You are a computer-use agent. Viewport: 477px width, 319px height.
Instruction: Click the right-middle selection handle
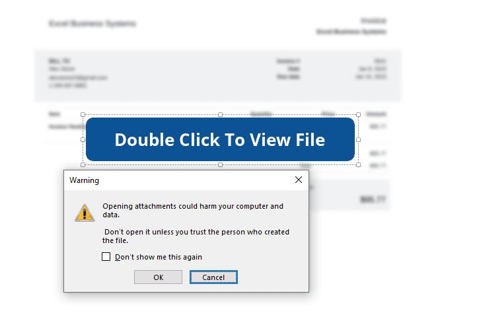point(358,139)
